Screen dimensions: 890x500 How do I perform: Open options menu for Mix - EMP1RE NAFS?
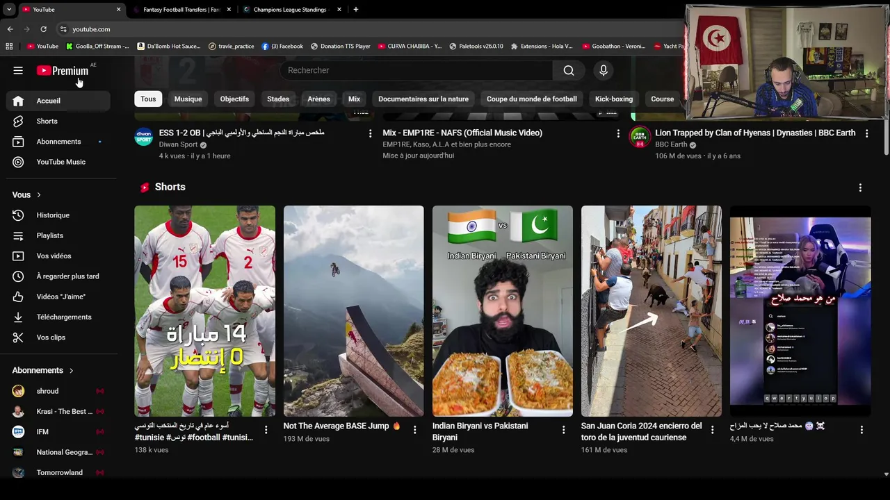[x=618, y=133]
